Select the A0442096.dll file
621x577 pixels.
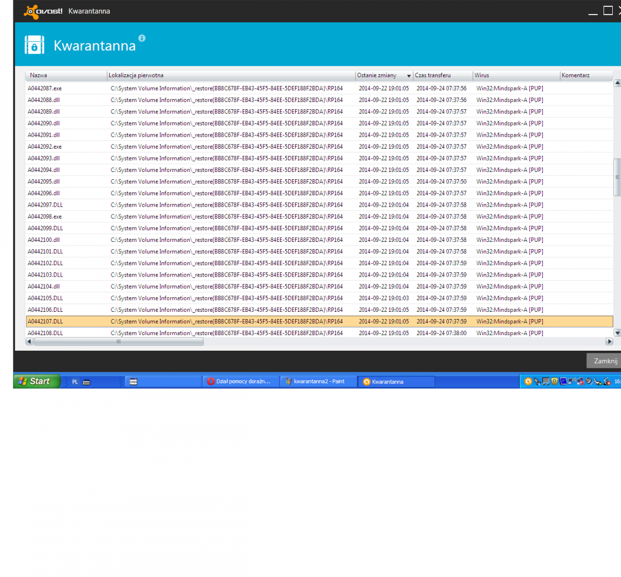coord(319,193)
